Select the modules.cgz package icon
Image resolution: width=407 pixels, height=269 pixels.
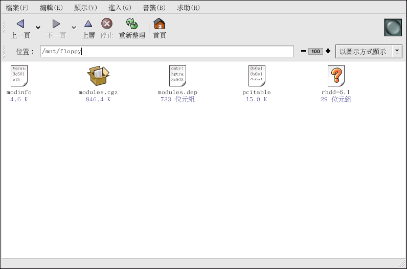coord(98,76)
